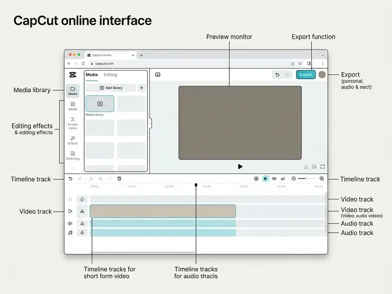
Task: Open the Media folder icon in the sidebar
Action: click(x=73, y=91)
